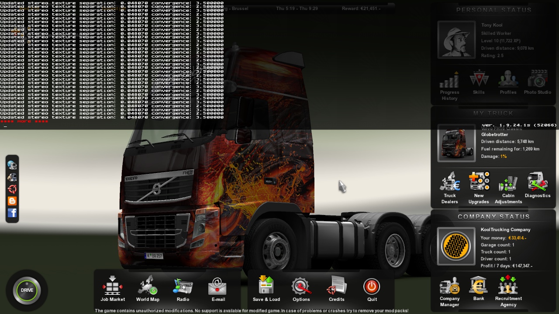Screen dimensions: 559x314
Task: Check the E-mail inbox
Action: point(218,289)
